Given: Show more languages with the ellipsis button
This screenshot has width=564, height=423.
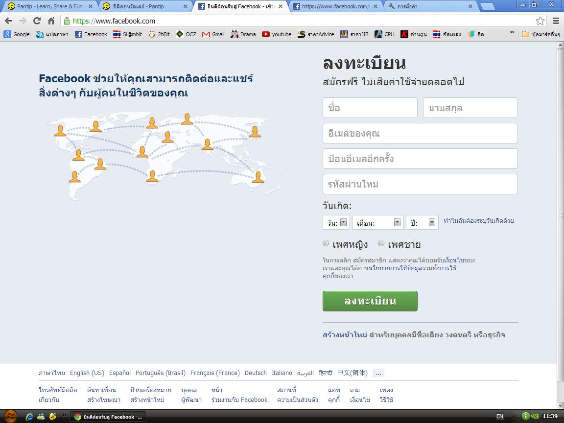Looking at the screenshot, I should [x=378, y=373].
